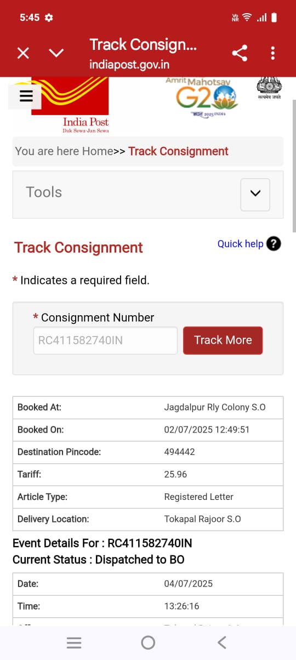Image resolution: width=296 pixels, height=660 pixels.
Task: Tap the share icon in browser header
Action: (x=240, y=53)
